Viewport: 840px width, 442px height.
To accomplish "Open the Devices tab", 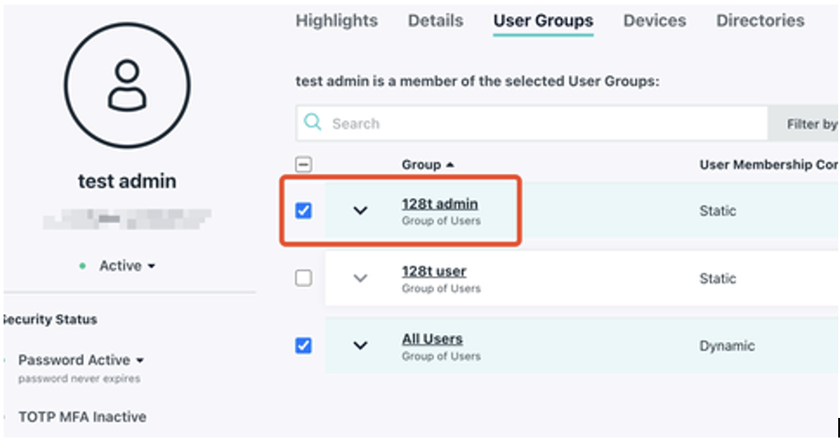I will click(x=655, y=20).
